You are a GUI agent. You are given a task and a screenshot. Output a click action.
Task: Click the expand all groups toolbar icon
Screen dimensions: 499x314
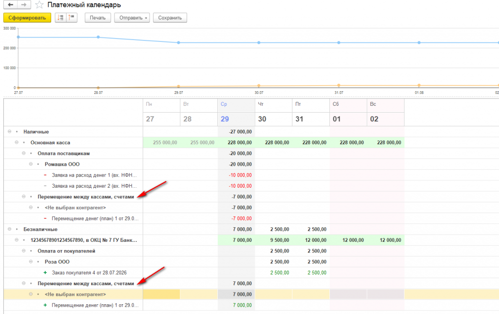60,18
